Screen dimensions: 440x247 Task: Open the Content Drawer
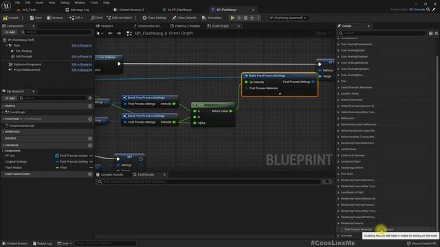pos(14,244)
